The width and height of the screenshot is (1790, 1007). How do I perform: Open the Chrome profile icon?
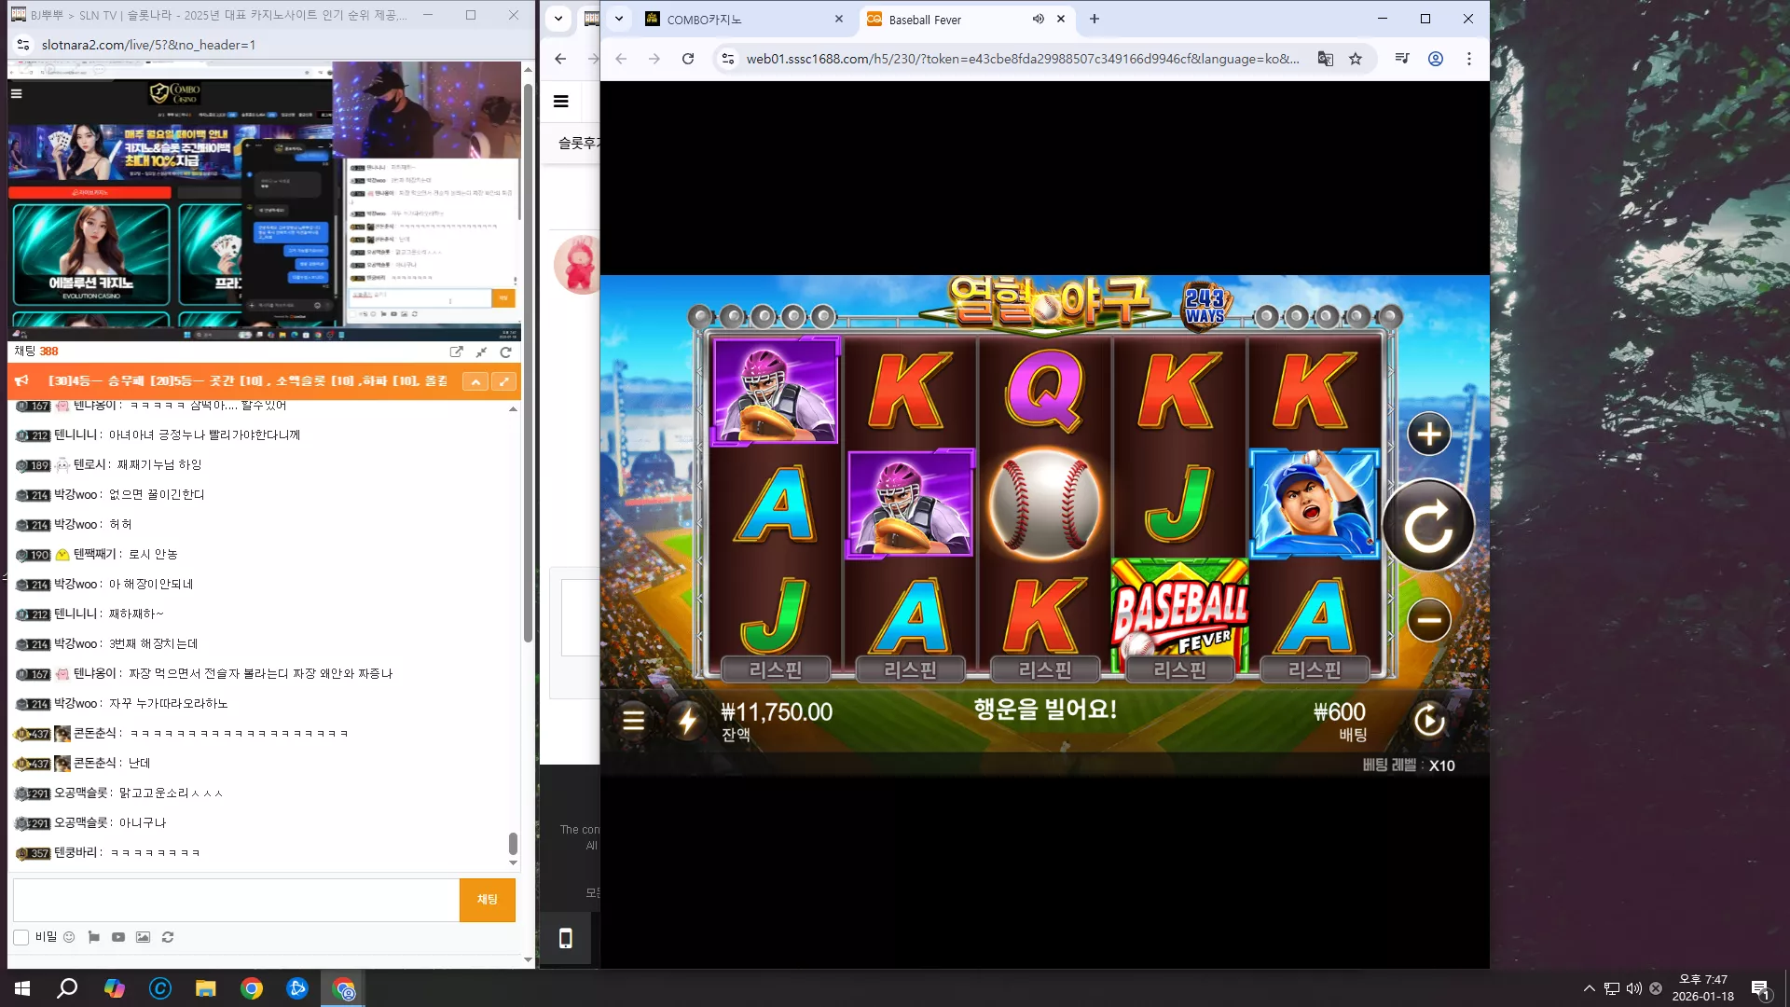coord(1436,59)
